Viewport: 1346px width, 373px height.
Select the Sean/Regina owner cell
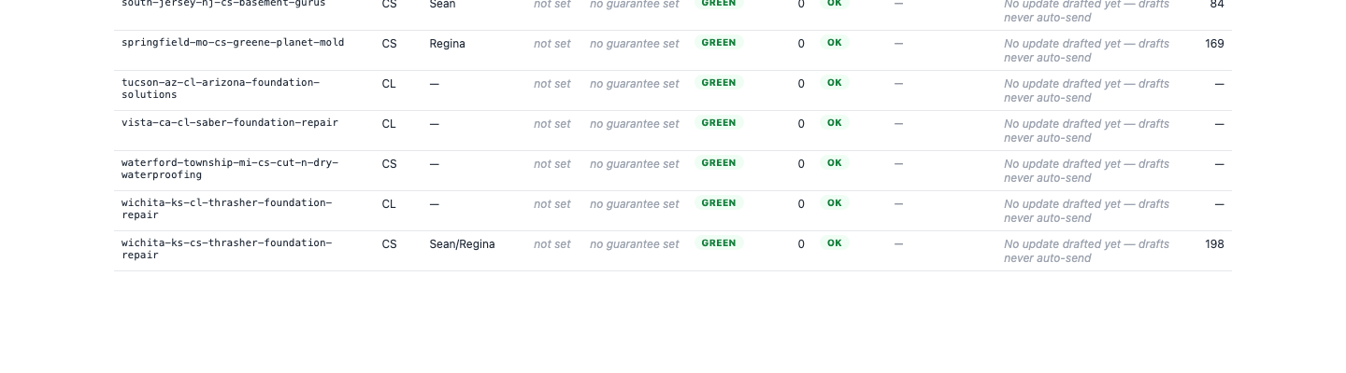point(463,244)
